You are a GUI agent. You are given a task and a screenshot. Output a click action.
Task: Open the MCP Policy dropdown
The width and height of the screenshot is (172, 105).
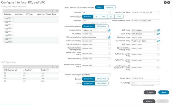(109, 34)
